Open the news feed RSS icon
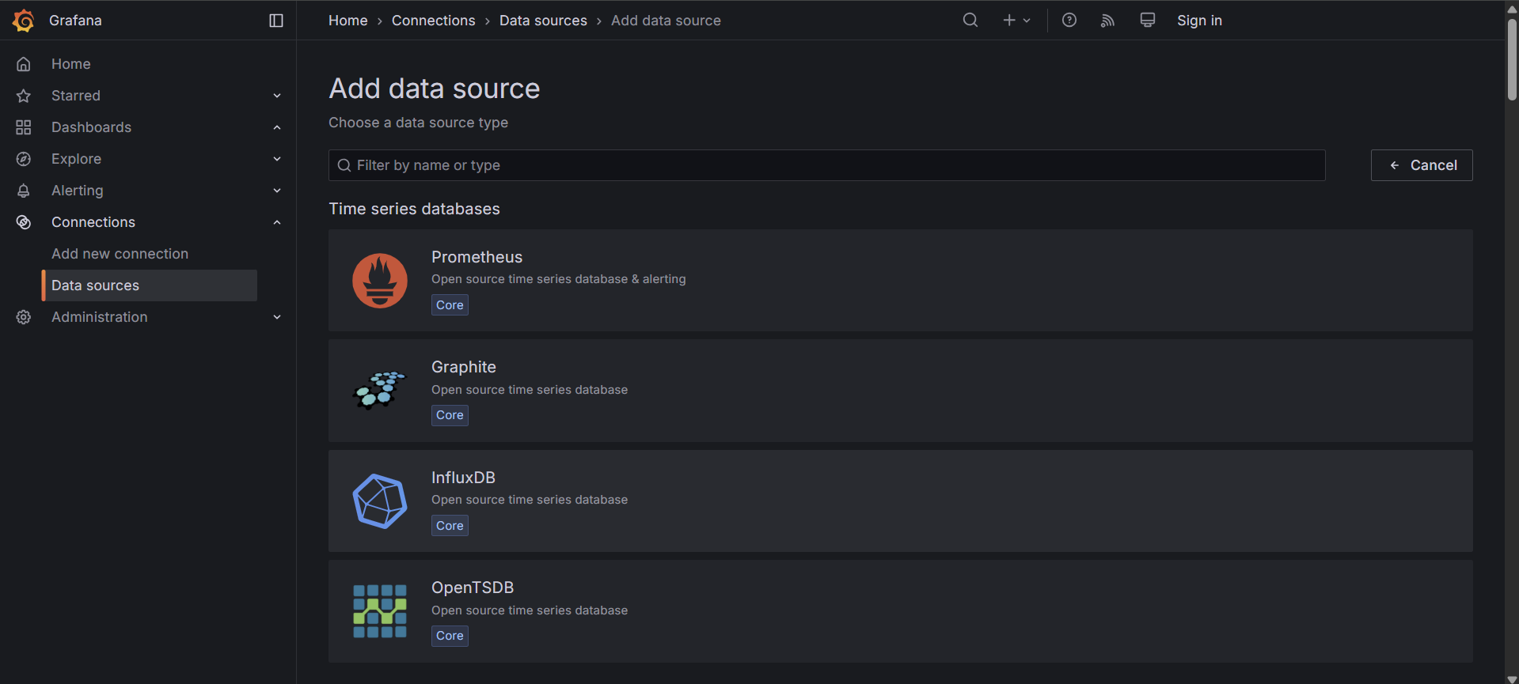1519x684 pixels. 1107,21
